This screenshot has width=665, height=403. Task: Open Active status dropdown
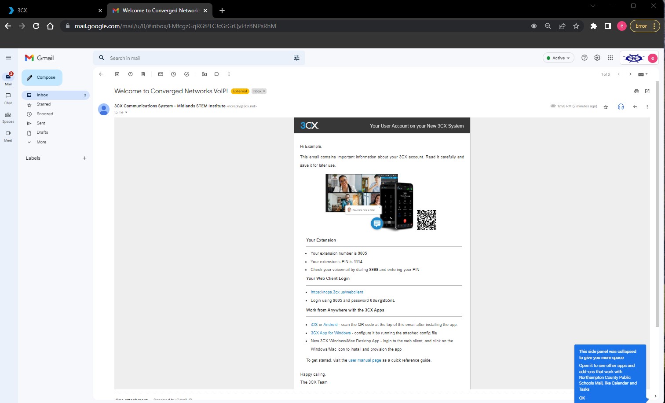[x=559, y=58]
